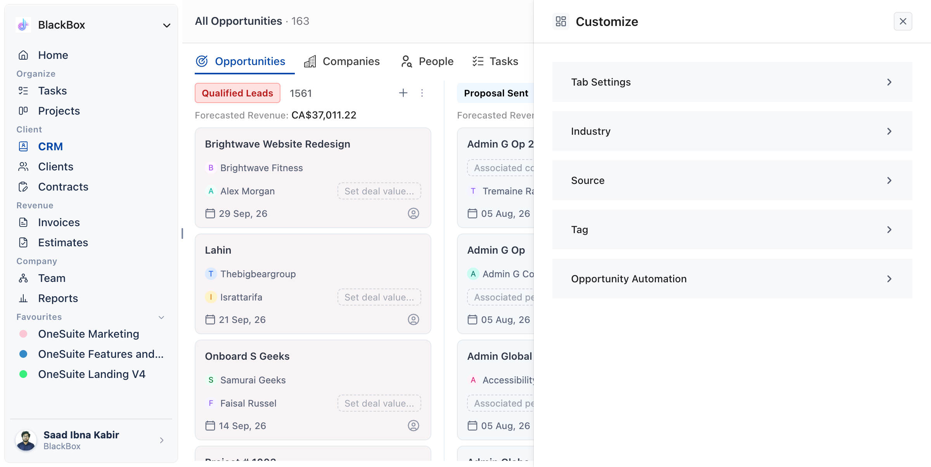
Task: Expand the Source settings row
Action: (x=732, y=180)
